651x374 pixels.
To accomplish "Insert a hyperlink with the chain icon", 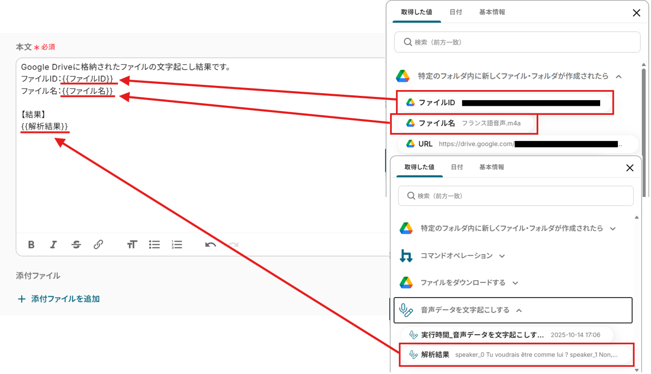I will (x=98, y=245).
